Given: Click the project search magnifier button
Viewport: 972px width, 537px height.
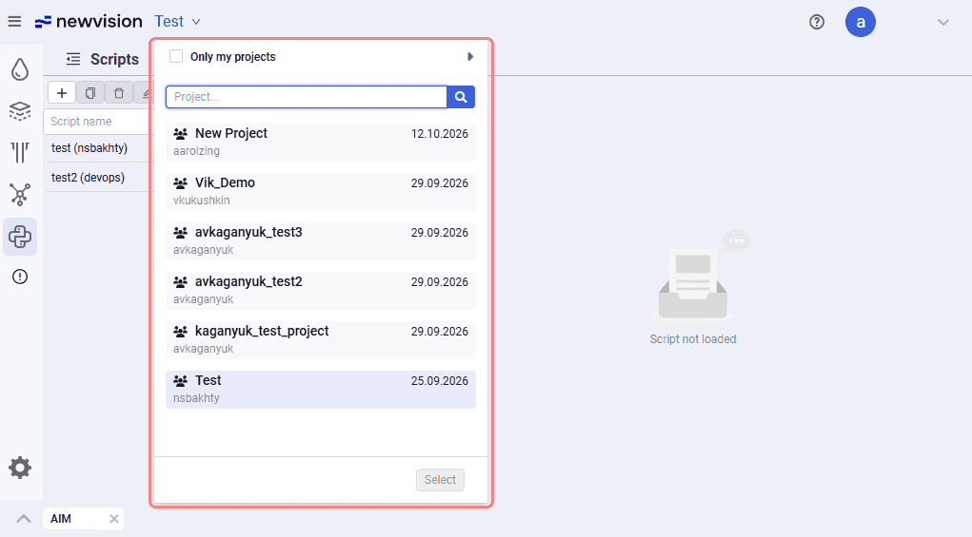Looking at the screenshot, I should [x=461, y=97].
